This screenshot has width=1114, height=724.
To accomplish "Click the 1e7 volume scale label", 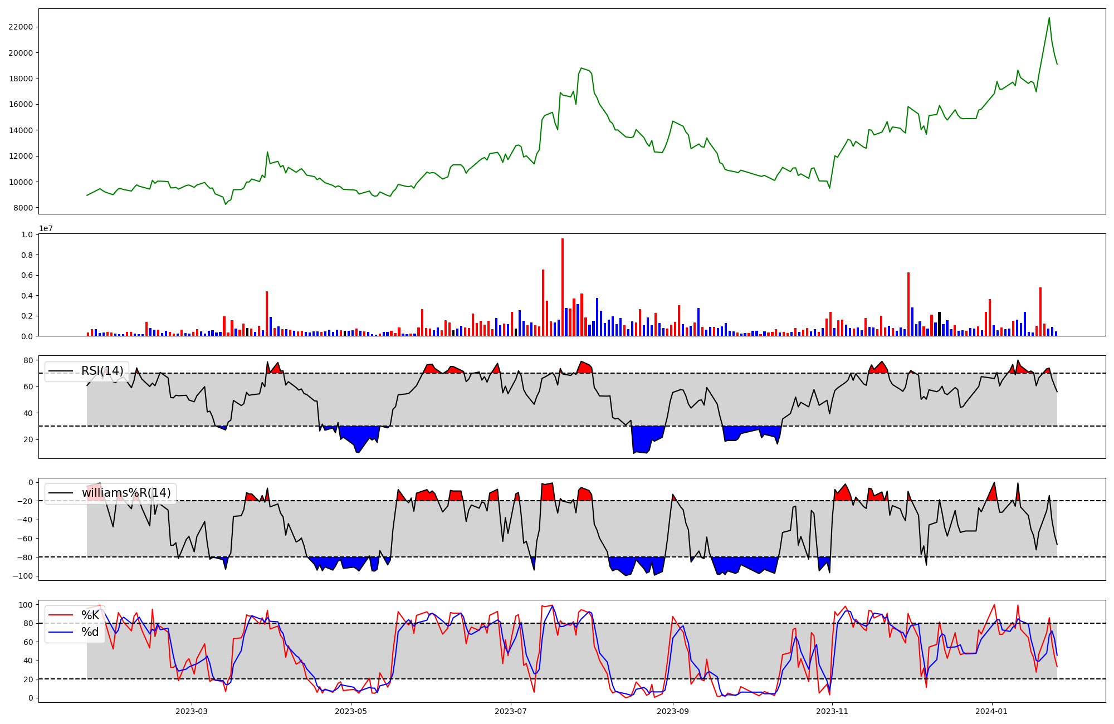I will 46,229.
